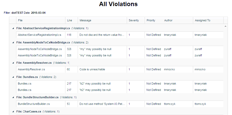The image size is (232, 115).
Task: Click line number 60 cell
Action: tap(72, 69)
